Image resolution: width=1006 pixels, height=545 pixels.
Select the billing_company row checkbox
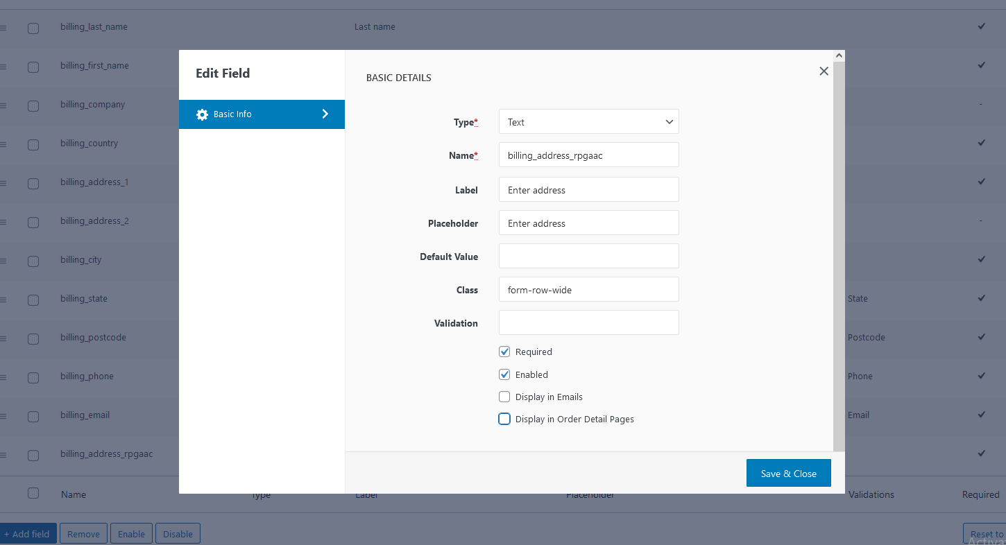point(33,106)
